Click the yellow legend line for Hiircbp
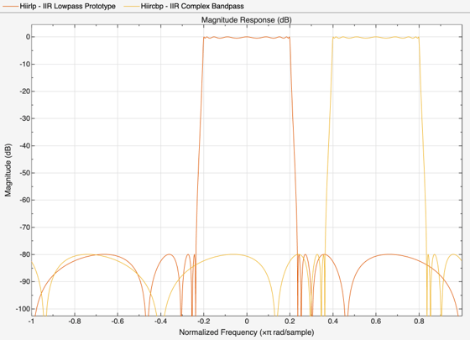The width and height of the screenshot is (470, 340). pos(132,6)
